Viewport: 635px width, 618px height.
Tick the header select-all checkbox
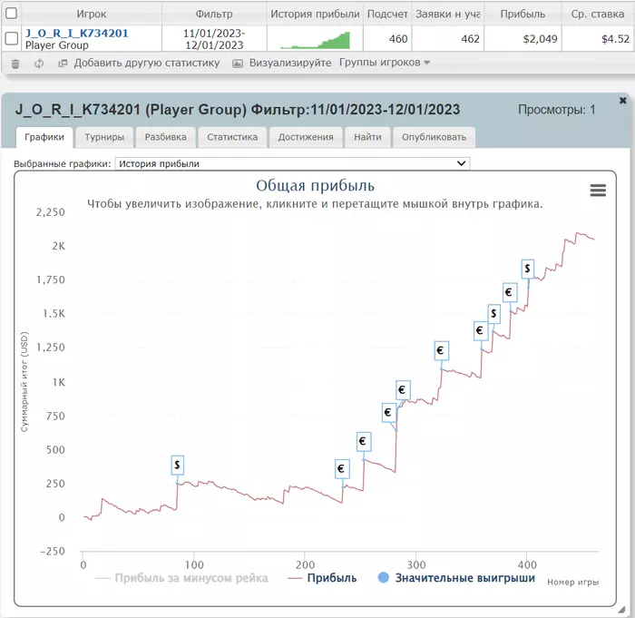12,14
